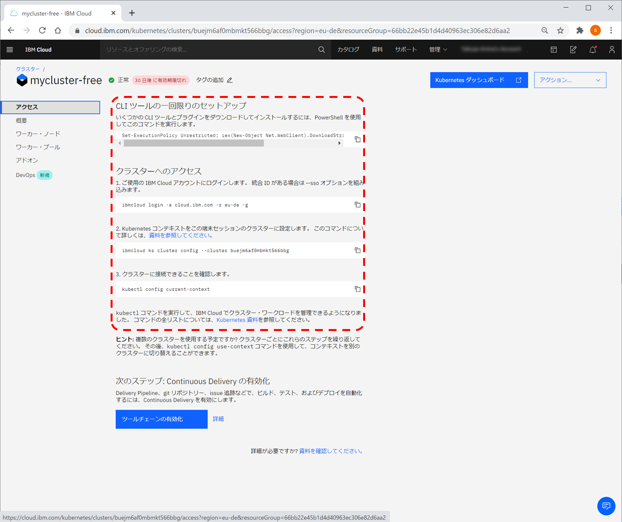Click the horizontal scrollbar under PowerShell command

click(194, 143)
